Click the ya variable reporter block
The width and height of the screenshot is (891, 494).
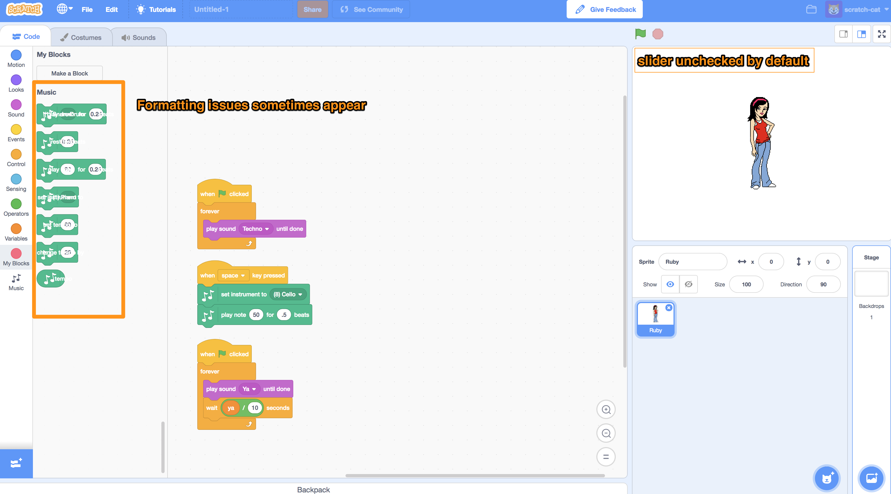231,407
